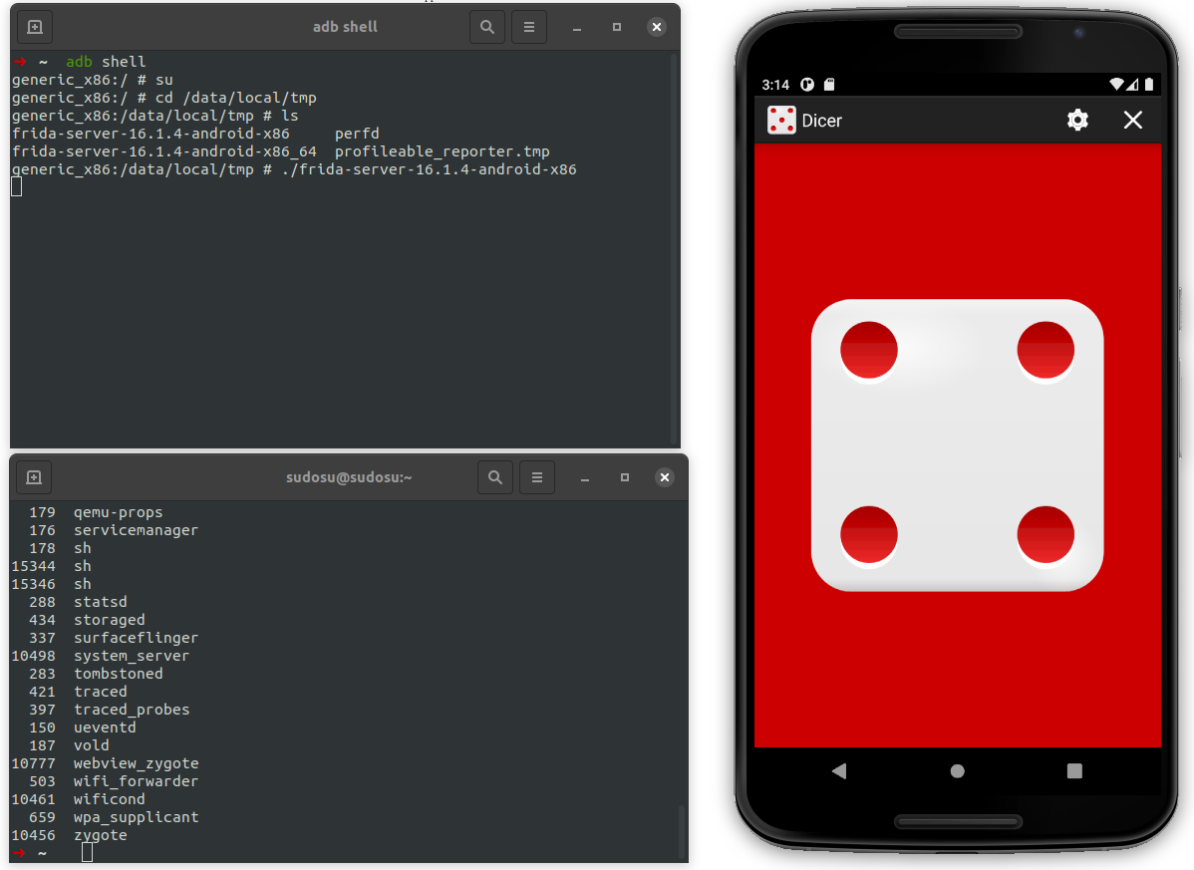Open the sudosu terminal hamburger menu

click(x=537, y=477)
